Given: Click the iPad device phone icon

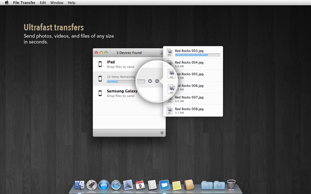Looking at the screenshot, I should (x=100, y=64).
